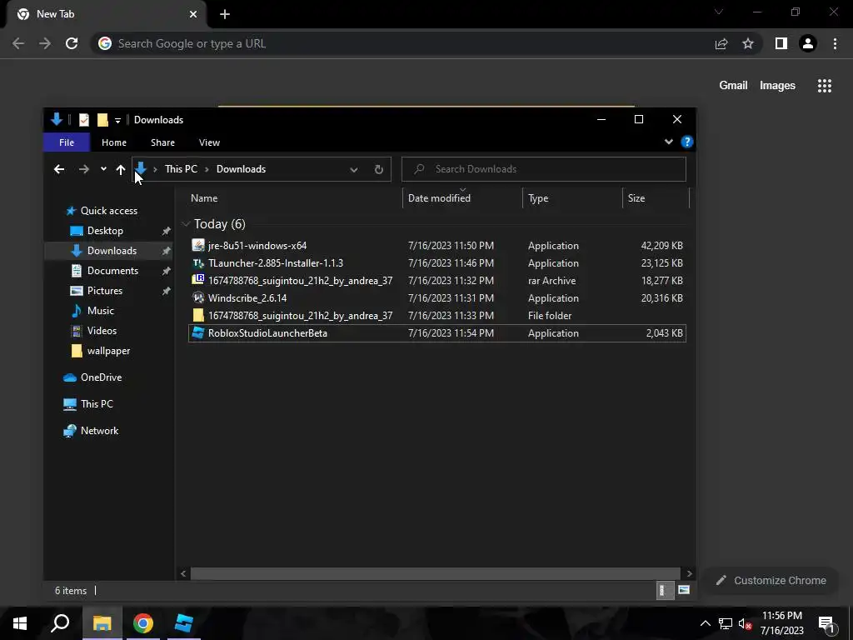Screen dimensions: 853x640
Task: Go back in Explorer navigation
Action: pyautogui.click(x=59, y=169)
